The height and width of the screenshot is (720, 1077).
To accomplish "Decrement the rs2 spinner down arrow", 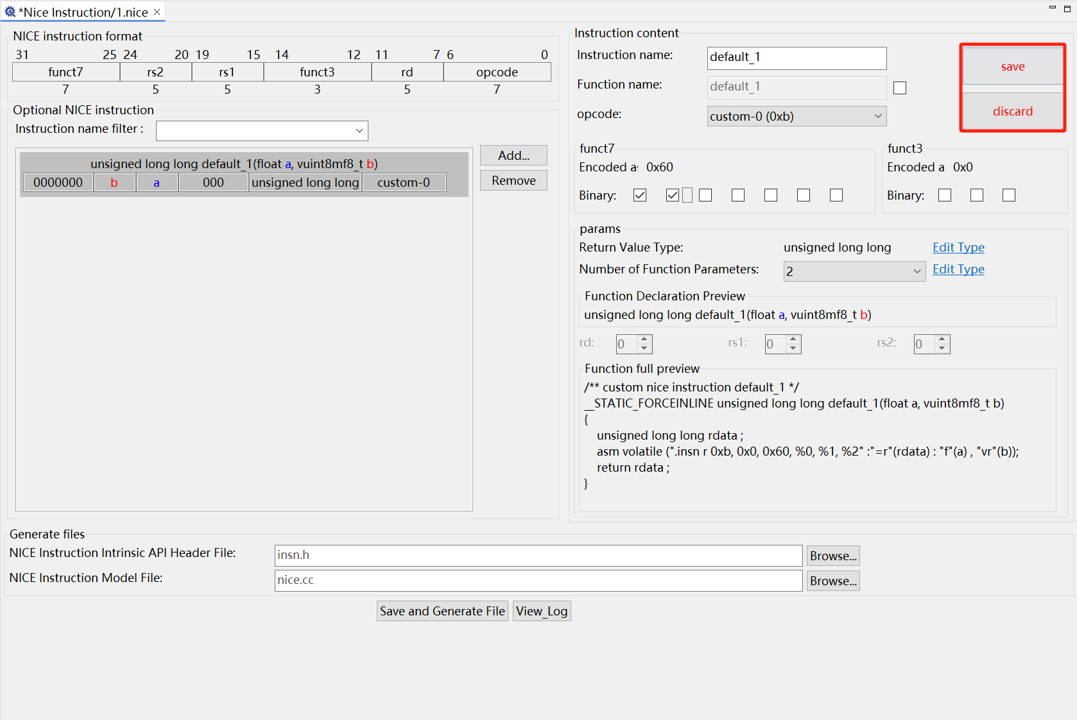I will tap(942, 348).
